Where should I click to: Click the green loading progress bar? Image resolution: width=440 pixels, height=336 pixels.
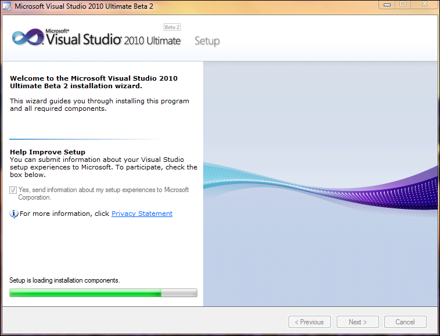pyautogui.click(x=103, y=293)
